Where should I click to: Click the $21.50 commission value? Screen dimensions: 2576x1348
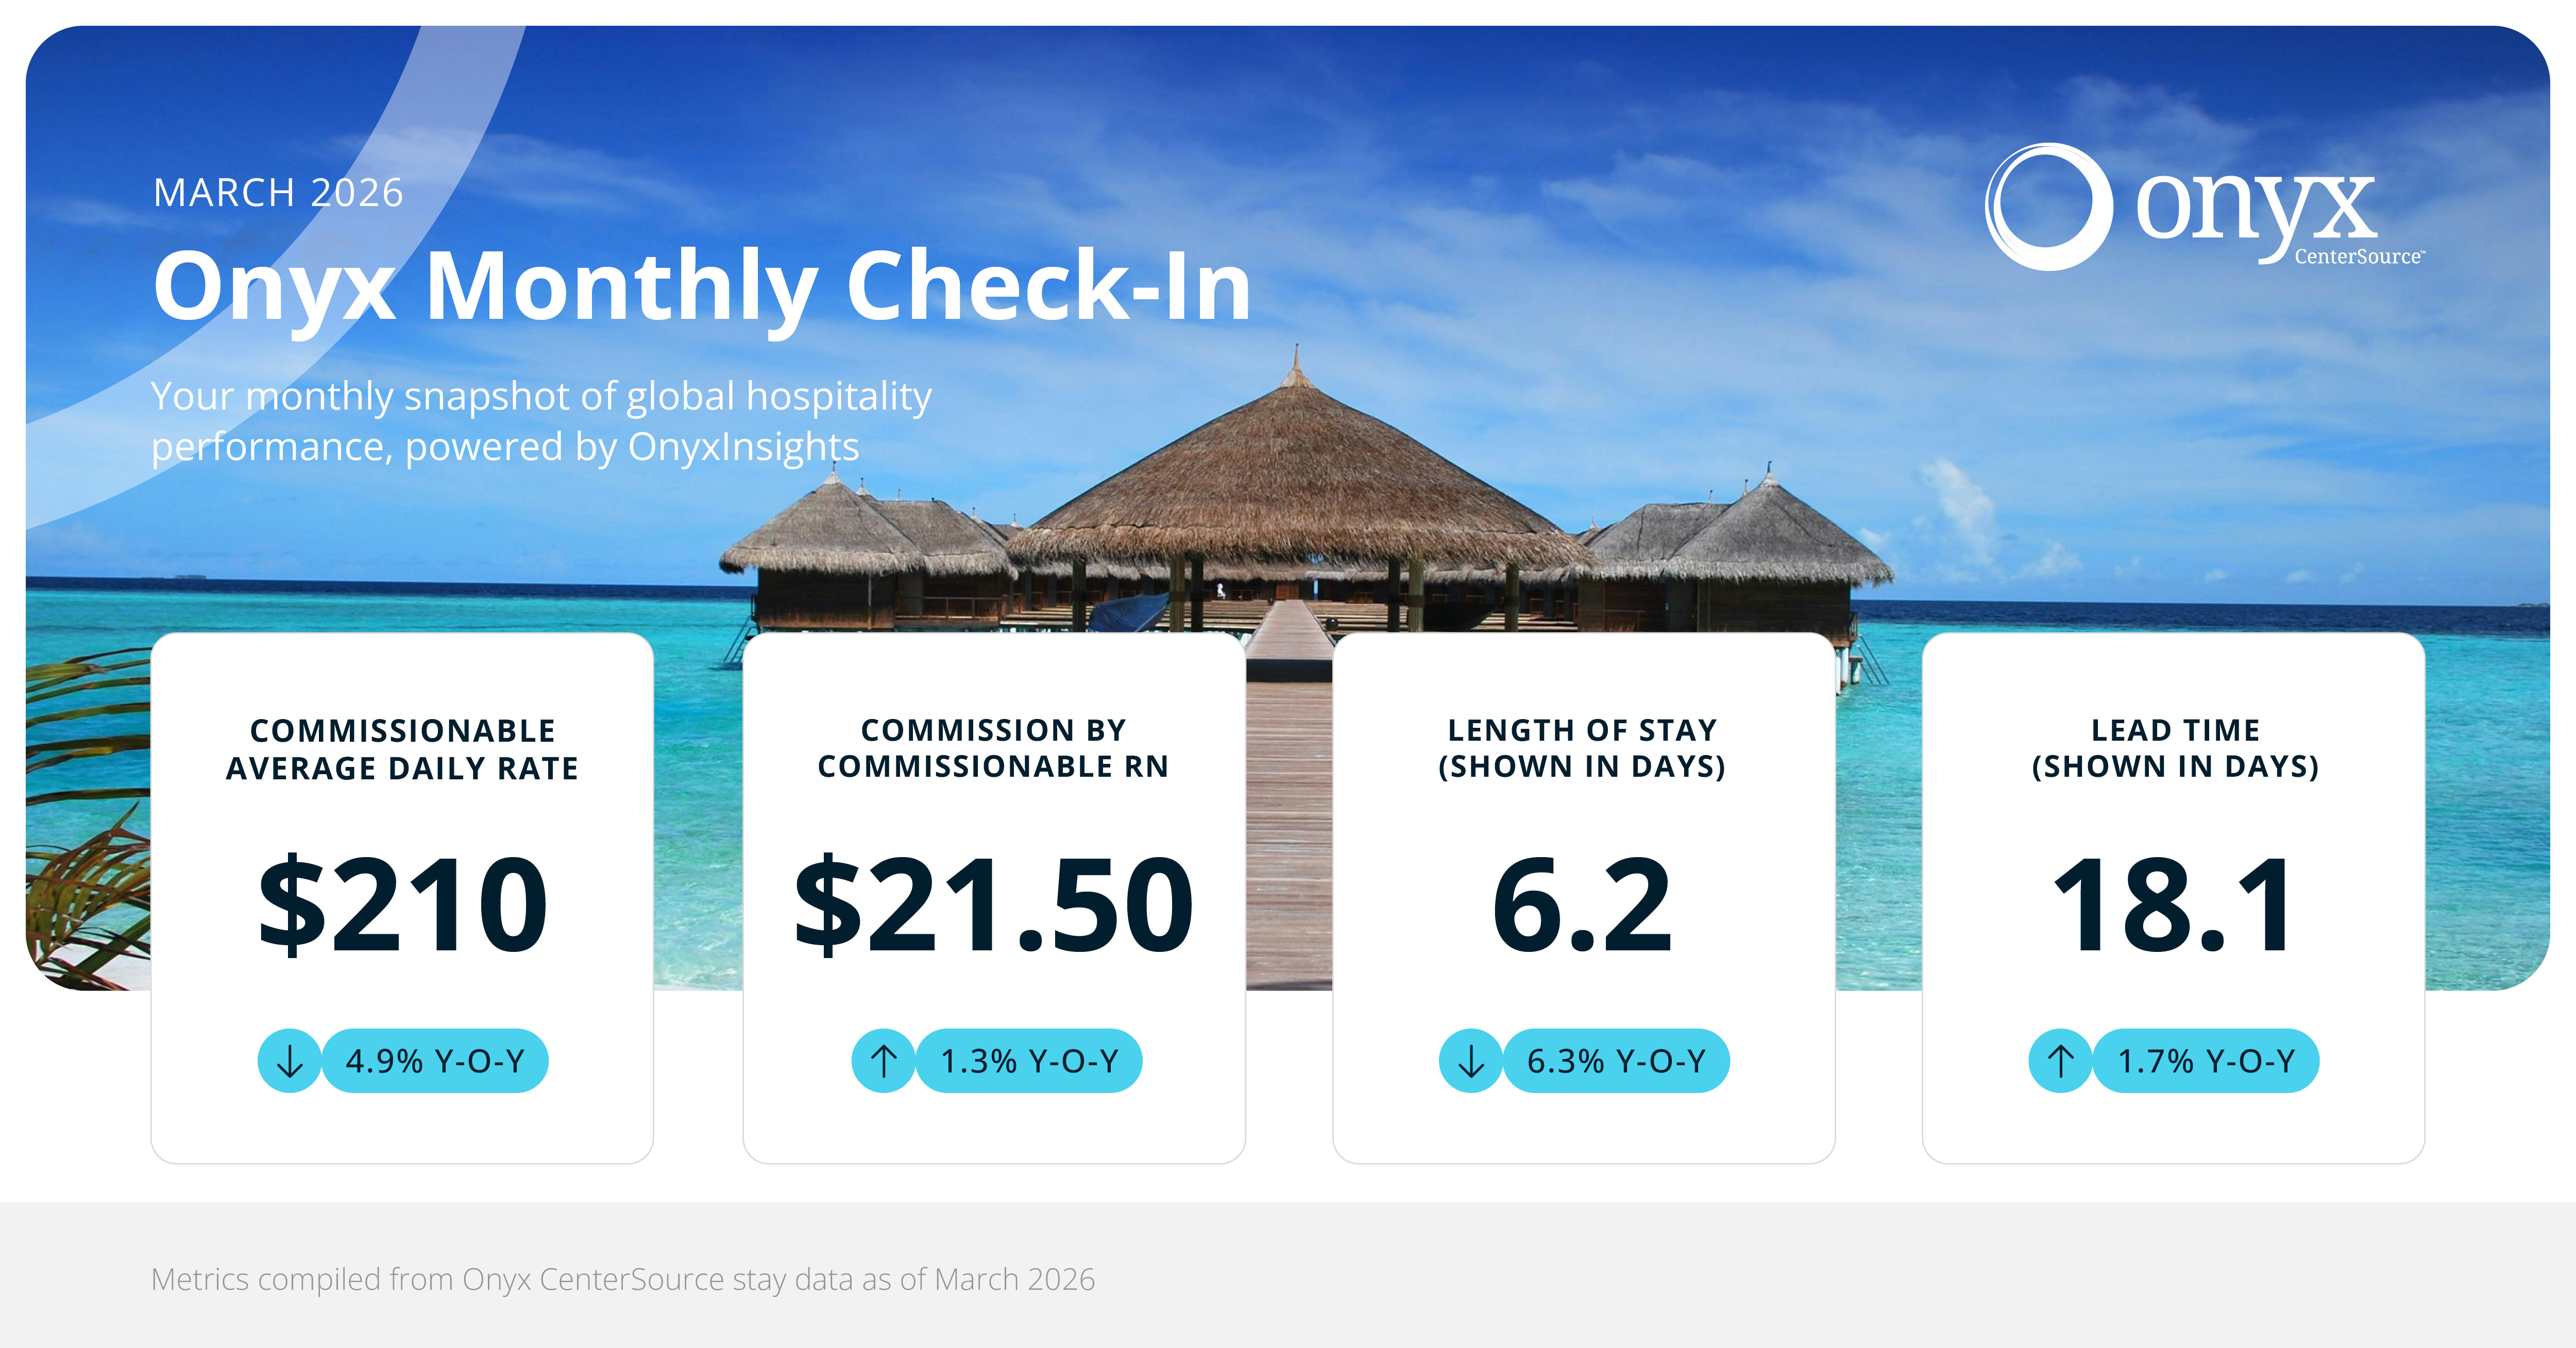click(993, 905)
